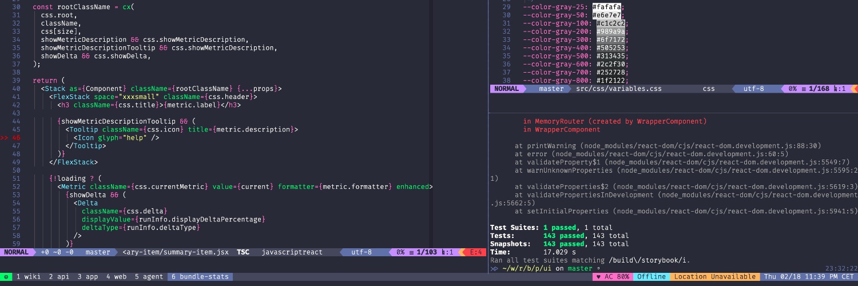The width and height of the screenshot is (858, 286).
Task: Click the --color-gray-500 variable line
Action: 576,56
